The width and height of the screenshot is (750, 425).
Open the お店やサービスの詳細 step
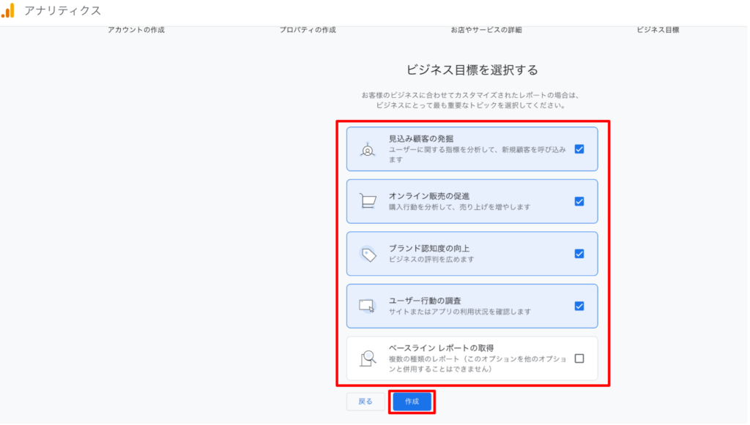(x=486, y=30)
